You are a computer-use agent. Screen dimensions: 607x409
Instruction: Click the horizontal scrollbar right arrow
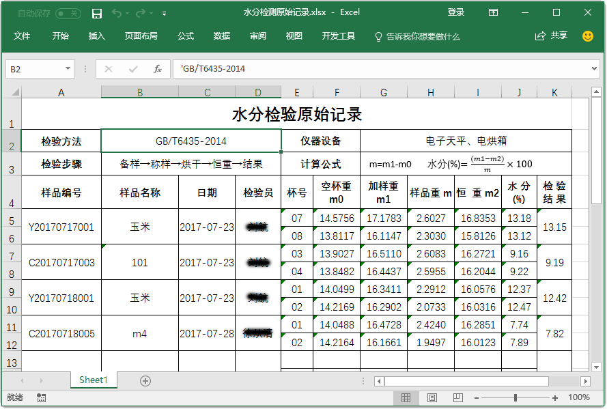point(585,381)
